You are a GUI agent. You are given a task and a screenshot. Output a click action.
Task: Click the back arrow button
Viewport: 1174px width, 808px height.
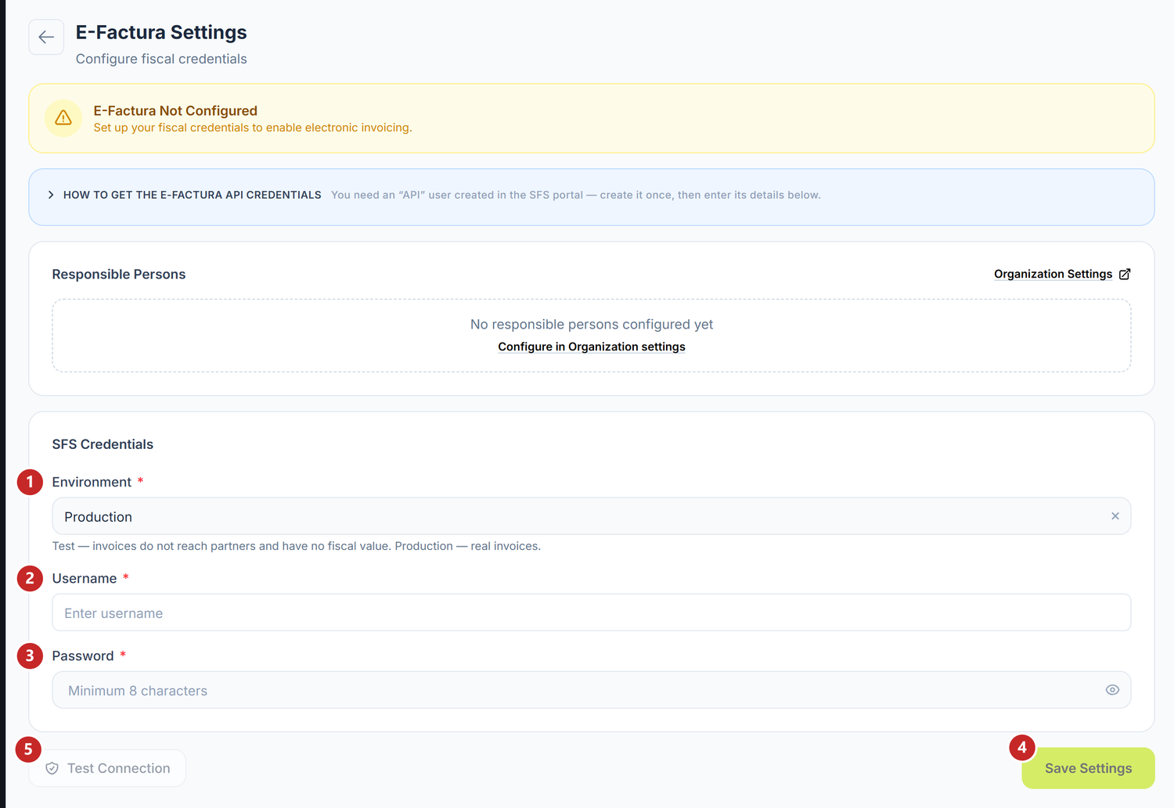tap(46, 37)
